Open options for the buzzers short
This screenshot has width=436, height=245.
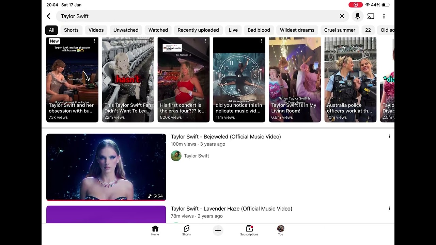[94, 41]
